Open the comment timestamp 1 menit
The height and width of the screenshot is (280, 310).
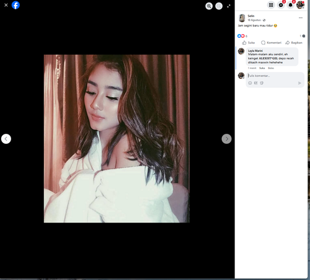252,68
